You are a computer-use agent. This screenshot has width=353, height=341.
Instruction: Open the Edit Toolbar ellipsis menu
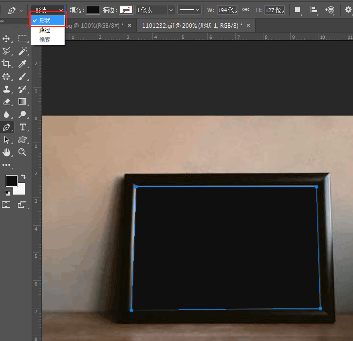6,165
